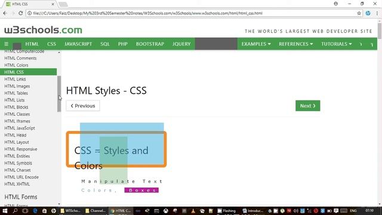Click the browser address bar URL
The height and width of the screenshot is (215, 382).
pyautogui.click(x=147, y=13)
